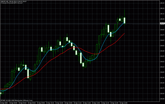Click the MetaQuotes Software Corp. copyright text
This screenshot has width=165, height=104.
(17, 100)
